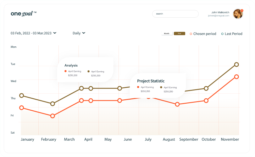The image size is (255, 157).
Task: Click the brown January data point
Action: click(x=21, y=96)
